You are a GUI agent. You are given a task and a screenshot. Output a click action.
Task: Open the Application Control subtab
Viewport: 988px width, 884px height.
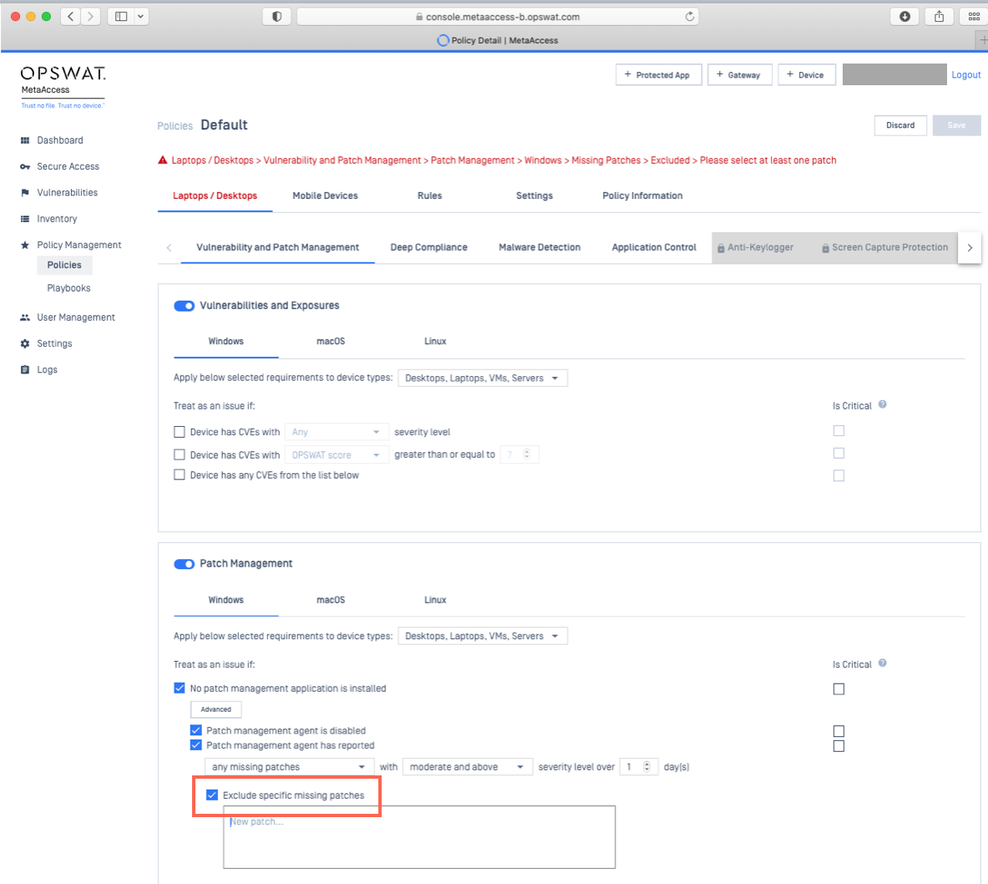pos(654,248)
